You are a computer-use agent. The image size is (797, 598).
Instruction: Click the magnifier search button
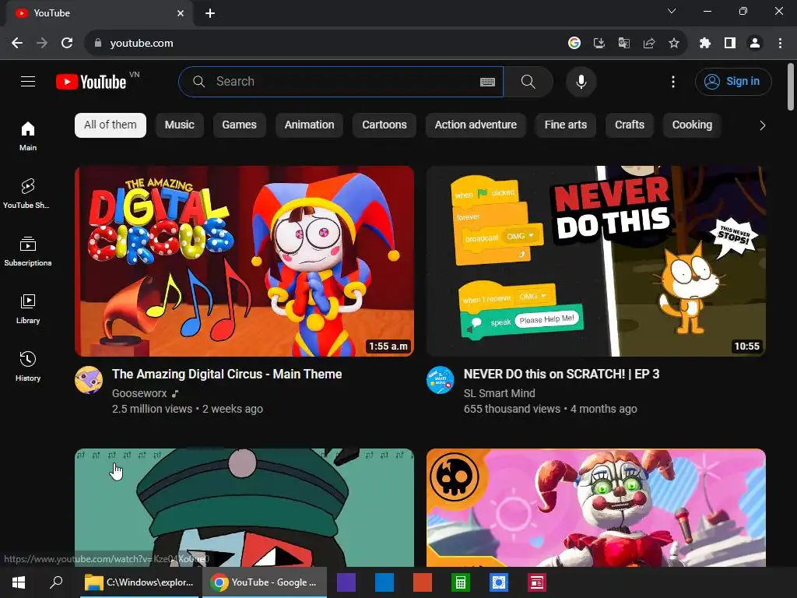528,81
